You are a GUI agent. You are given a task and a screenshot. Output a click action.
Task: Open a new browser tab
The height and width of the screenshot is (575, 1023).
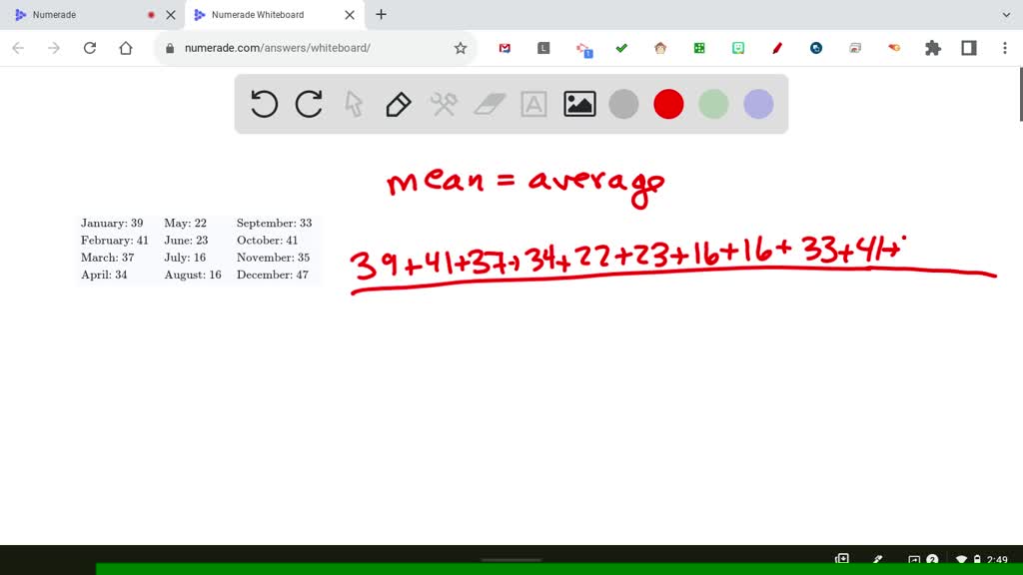tap(381, 15)
